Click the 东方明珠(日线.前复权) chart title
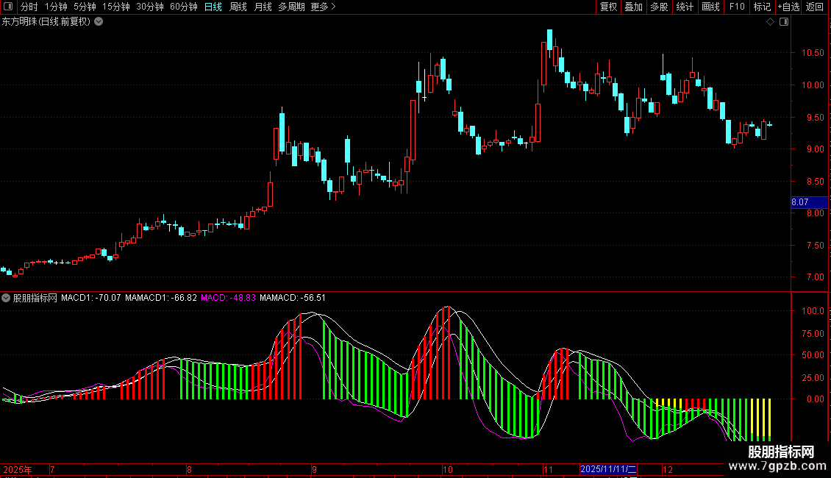831x478 pixels. [46, 22]
